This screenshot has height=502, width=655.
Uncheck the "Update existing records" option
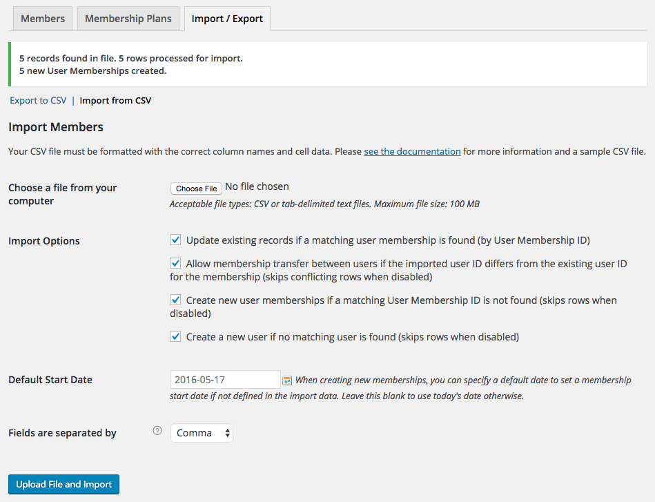[175, 240]
